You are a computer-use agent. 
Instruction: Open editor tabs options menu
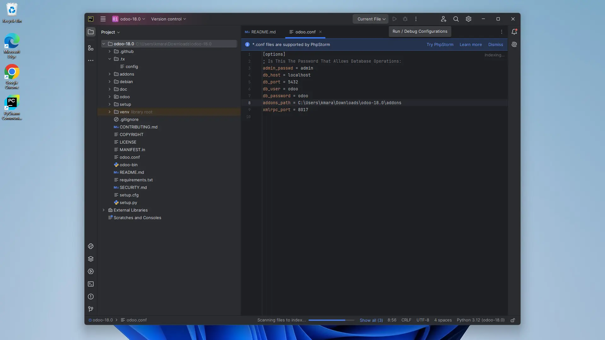coord(502,32)
